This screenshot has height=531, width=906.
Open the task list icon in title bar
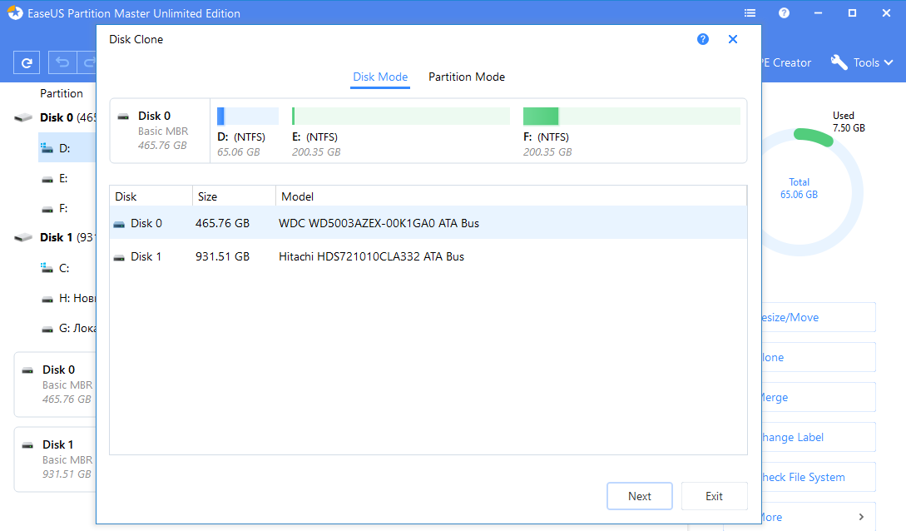tap(750, 13)
